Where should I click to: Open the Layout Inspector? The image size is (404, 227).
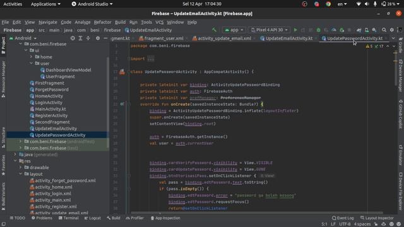377,218
